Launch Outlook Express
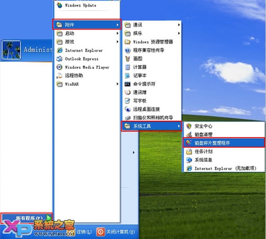Viewport: 266px width, 239px height. (x=87, y=59)
